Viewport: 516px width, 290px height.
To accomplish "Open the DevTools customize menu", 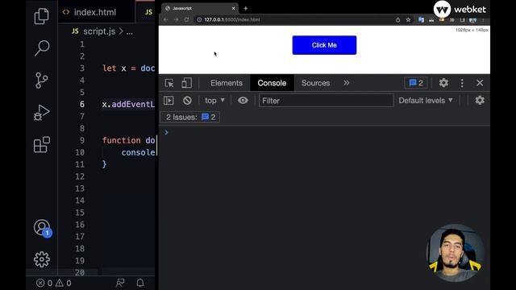I will tap(462, 83).
